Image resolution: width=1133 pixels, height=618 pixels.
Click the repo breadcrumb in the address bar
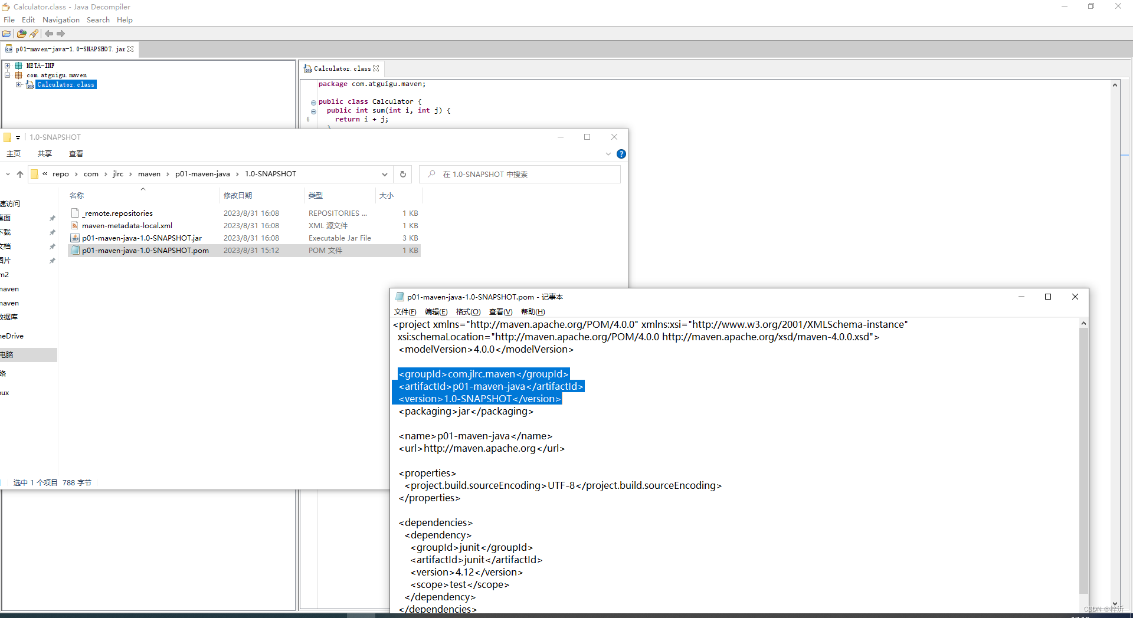coord(61,174)
